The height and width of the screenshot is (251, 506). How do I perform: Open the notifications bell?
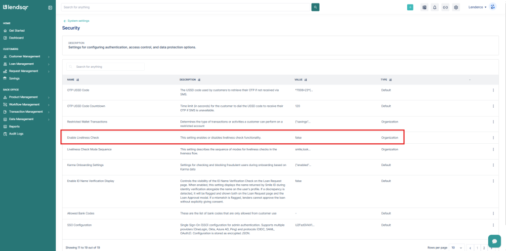tap(435, 7)
